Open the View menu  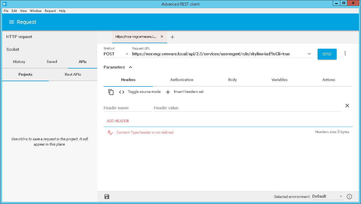[x=23, y=11]
